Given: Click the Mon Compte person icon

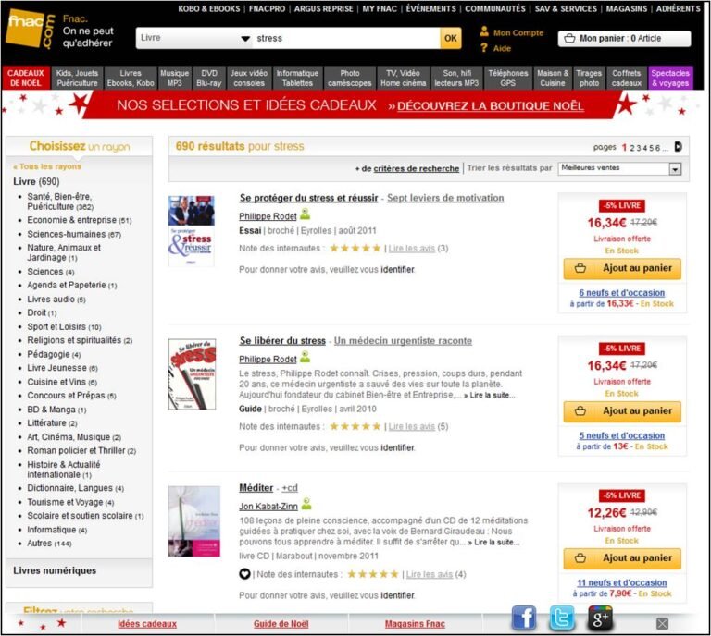Looking at the screenshot, I should [x=484, y=31].
